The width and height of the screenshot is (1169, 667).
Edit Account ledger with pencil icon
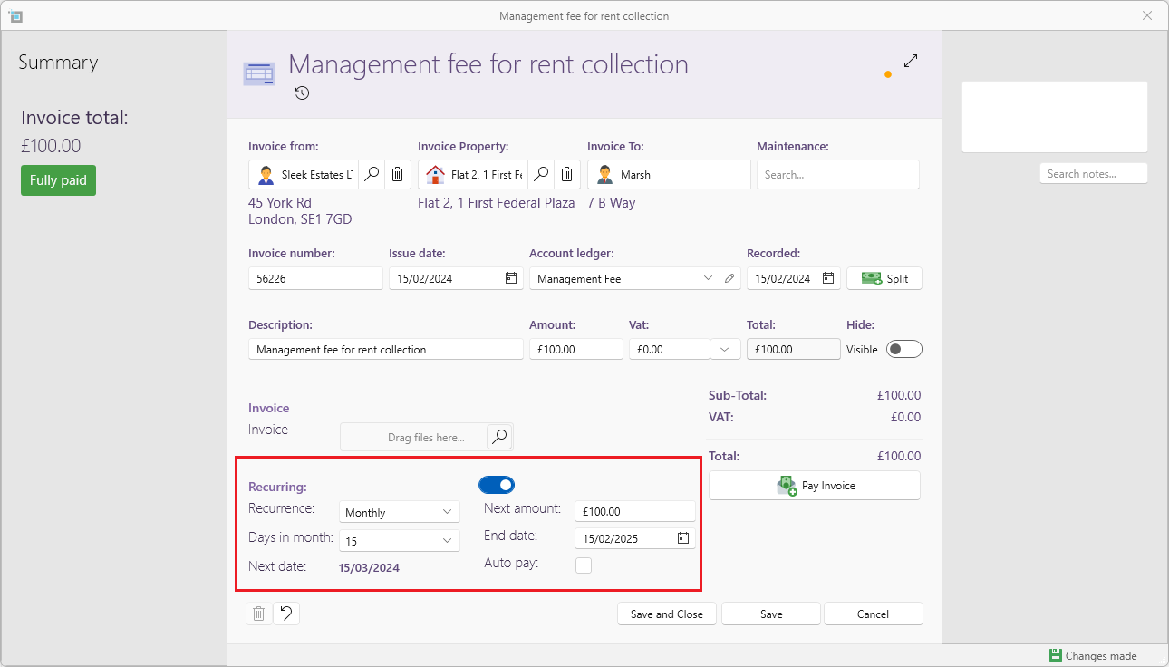pos(729,278)
